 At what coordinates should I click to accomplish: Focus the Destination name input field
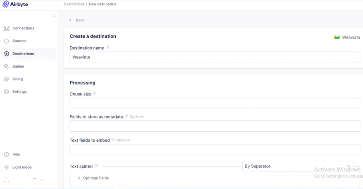(215, 57)
